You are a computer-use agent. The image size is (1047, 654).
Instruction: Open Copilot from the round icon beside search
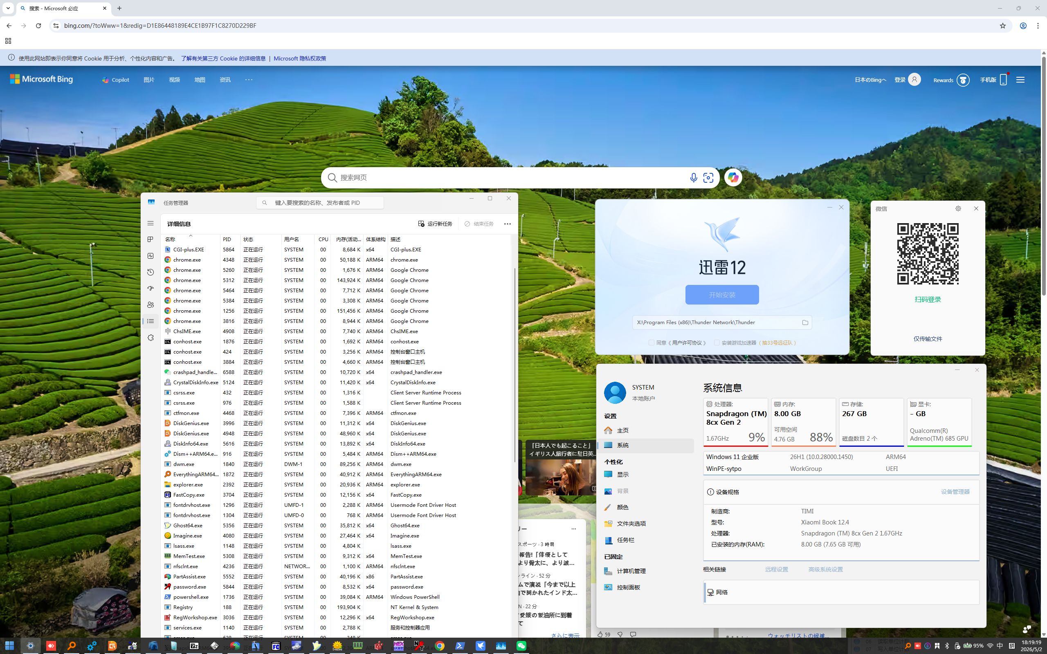coord(733,177)
